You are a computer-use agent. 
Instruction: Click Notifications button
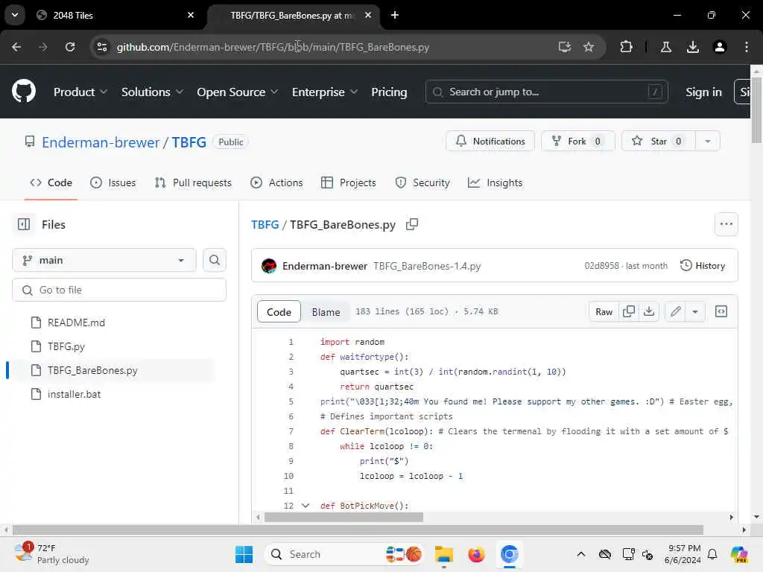click(490, 141)
